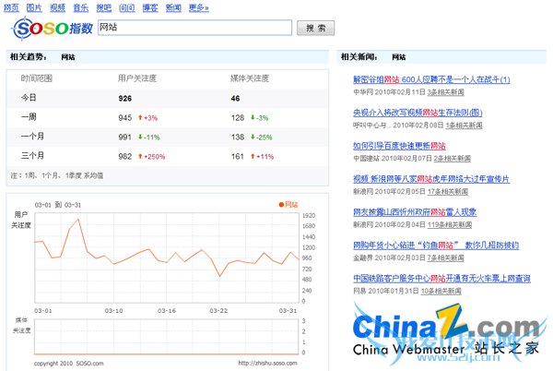Click the 17条相关新闻 link

point(448,192)
